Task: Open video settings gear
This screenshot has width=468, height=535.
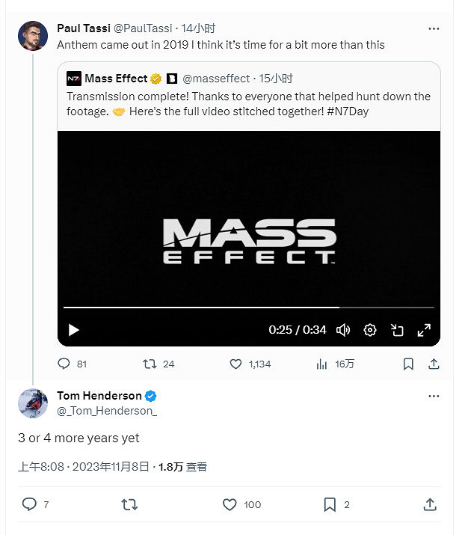Action: tap(369, 330)
